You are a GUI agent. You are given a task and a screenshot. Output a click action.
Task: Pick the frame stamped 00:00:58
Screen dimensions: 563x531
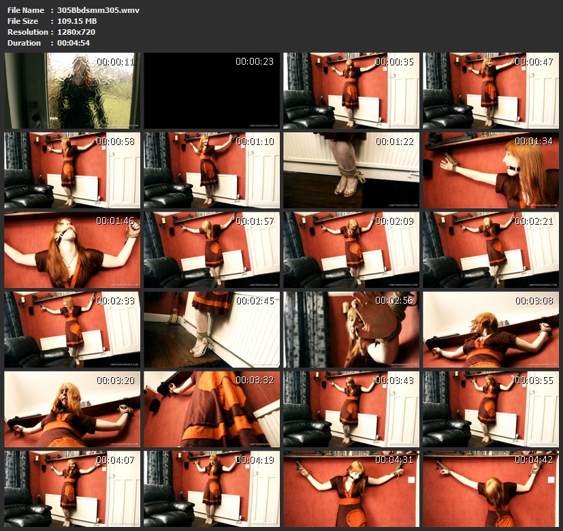point(72,171)
